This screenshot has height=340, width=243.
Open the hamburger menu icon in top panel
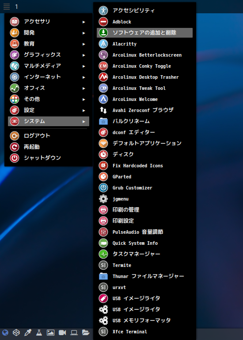[7, 7]
